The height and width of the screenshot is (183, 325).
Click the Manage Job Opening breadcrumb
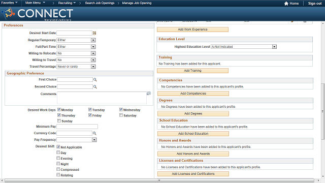pyautogui.click(x=137, y=3)
